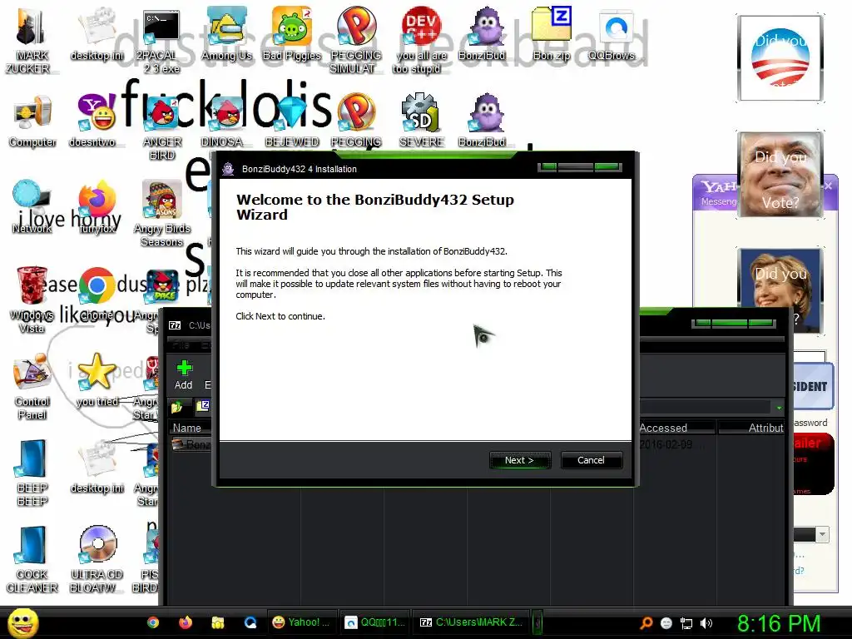This screenshot has width=852, height=639.
Task: Click the Attribut column header in 7-Zip
Action: [752, 428]
